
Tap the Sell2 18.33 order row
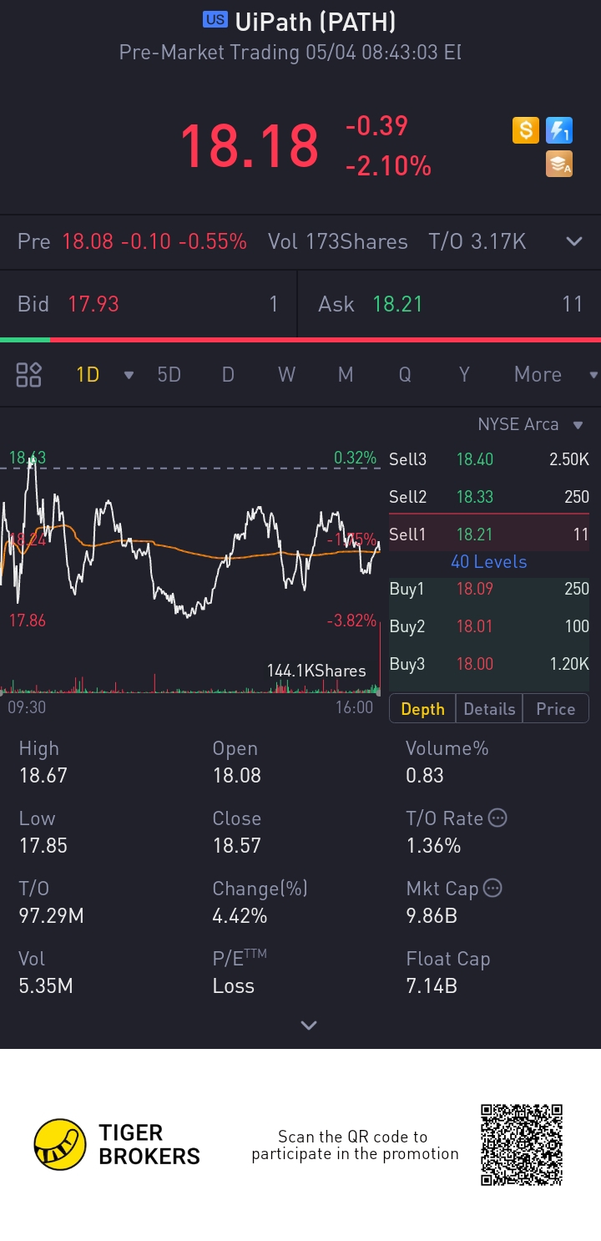pos(489,497)
